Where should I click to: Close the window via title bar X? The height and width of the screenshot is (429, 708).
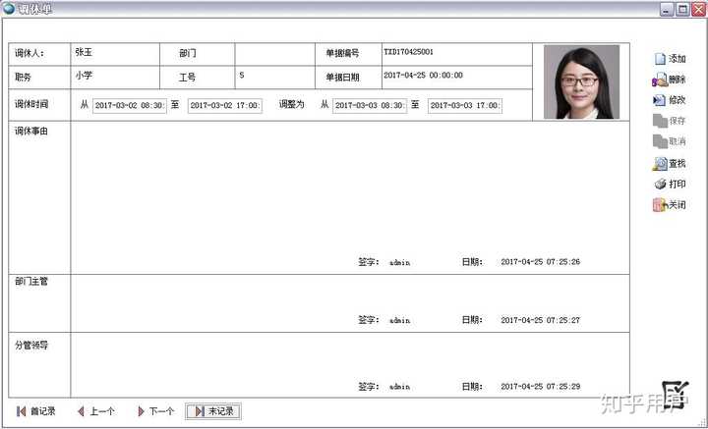pyautogui.click(x=698, y=9)
